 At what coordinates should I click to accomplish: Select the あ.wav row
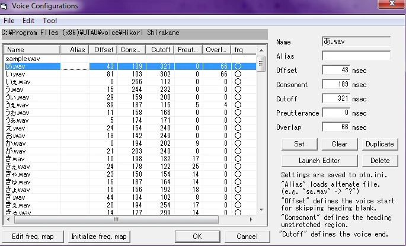pos(130,66)
